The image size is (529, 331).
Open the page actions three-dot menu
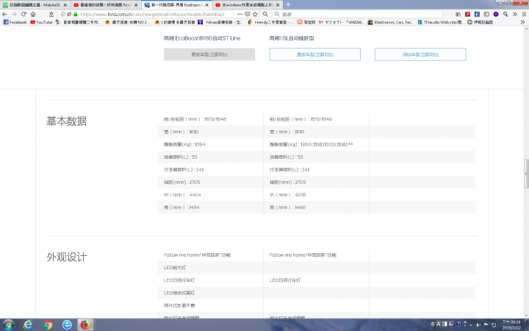(x=240, y=14)
